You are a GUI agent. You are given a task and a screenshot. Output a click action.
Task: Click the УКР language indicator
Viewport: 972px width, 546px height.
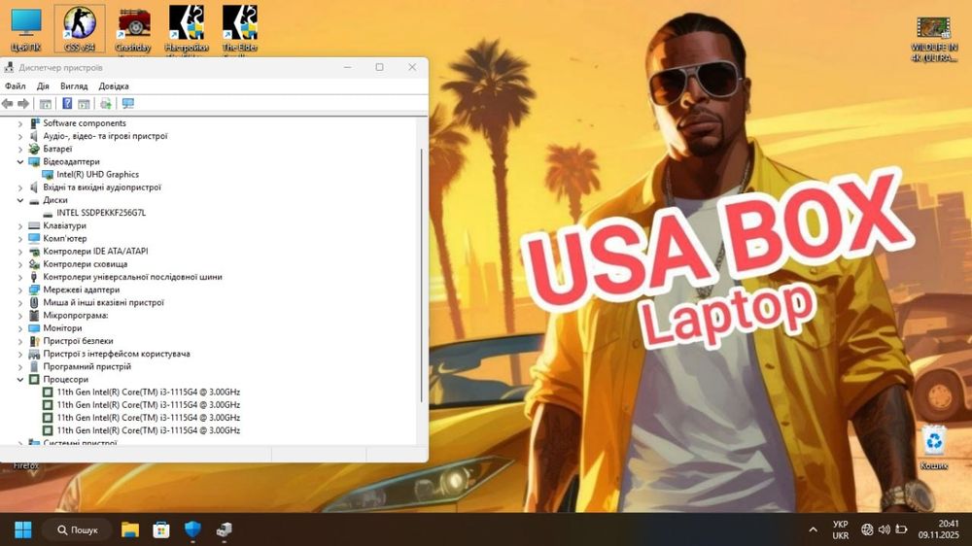click(x=841, y=529)
